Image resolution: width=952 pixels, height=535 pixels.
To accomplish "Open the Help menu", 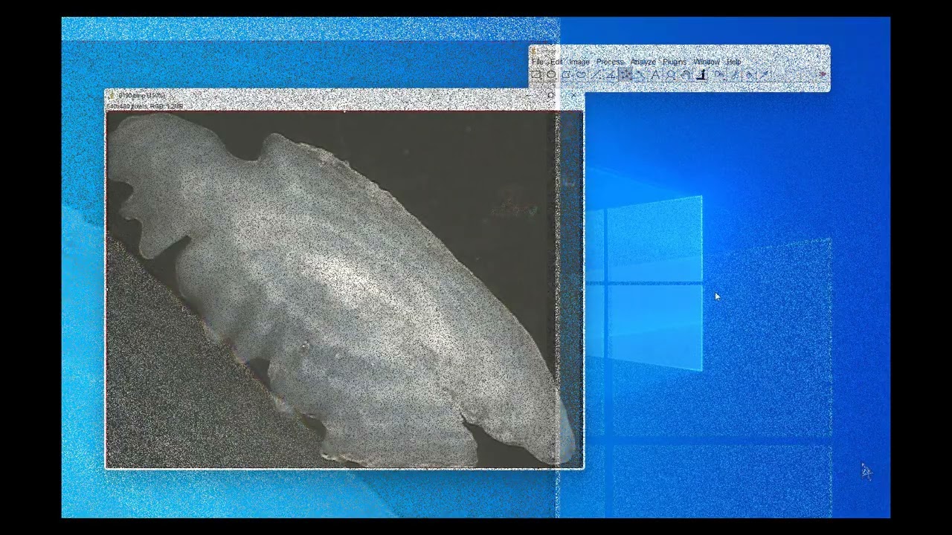I will point(734,62).
